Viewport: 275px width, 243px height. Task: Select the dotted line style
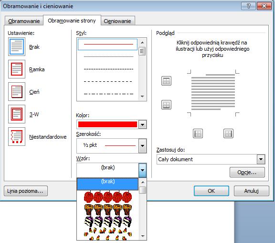click(108, 56)
